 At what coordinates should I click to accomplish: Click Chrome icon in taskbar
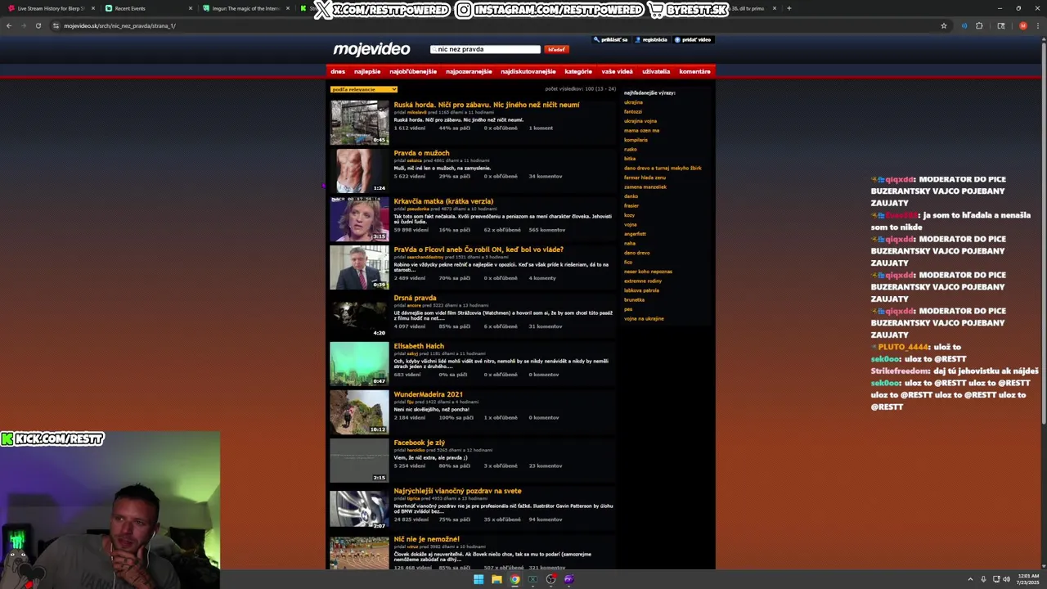[x=515, y=579]
